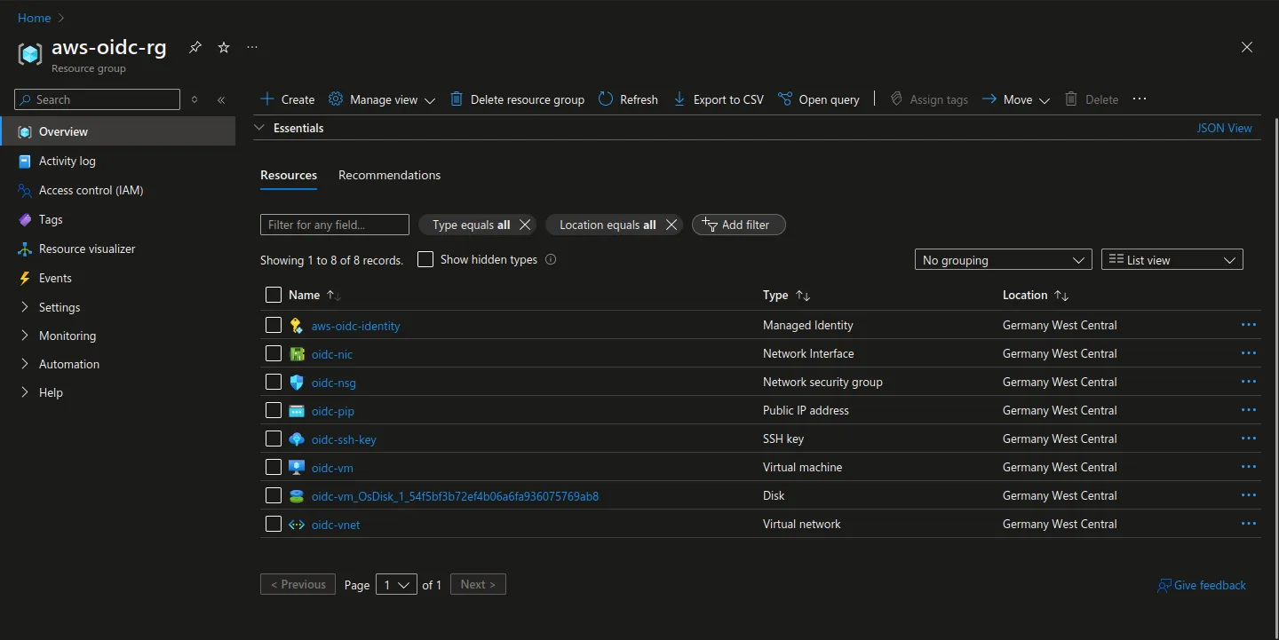Click the Refresh icon in the toolbar
Image resolution: width=1279 pixels, height=640 pixels.
pyautogui.click(x=606, y=99)
